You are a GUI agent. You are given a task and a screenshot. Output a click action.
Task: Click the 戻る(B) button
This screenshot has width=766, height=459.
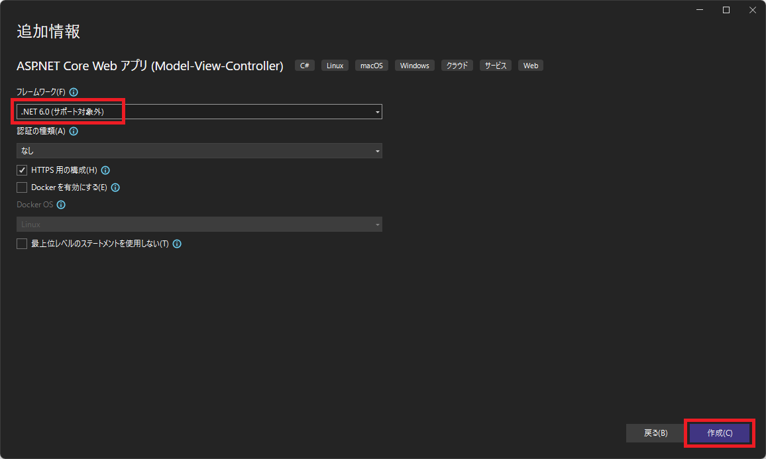[655, 433]
